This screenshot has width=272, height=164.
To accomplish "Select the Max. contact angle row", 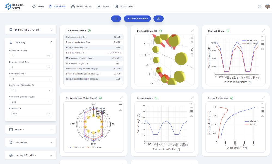I will 93,63.
